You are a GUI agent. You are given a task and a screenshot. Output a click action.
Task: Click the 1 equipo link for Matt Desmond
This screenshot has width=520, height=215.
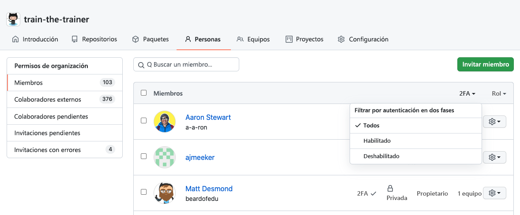tap(470, 193)
